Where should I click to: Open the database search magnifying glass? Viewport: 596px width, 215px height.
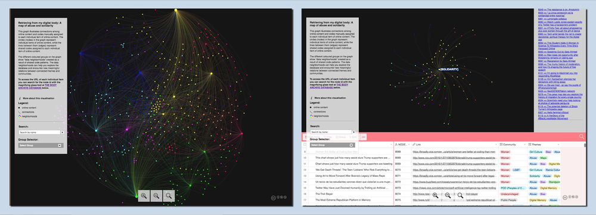(x=581, y=136)
